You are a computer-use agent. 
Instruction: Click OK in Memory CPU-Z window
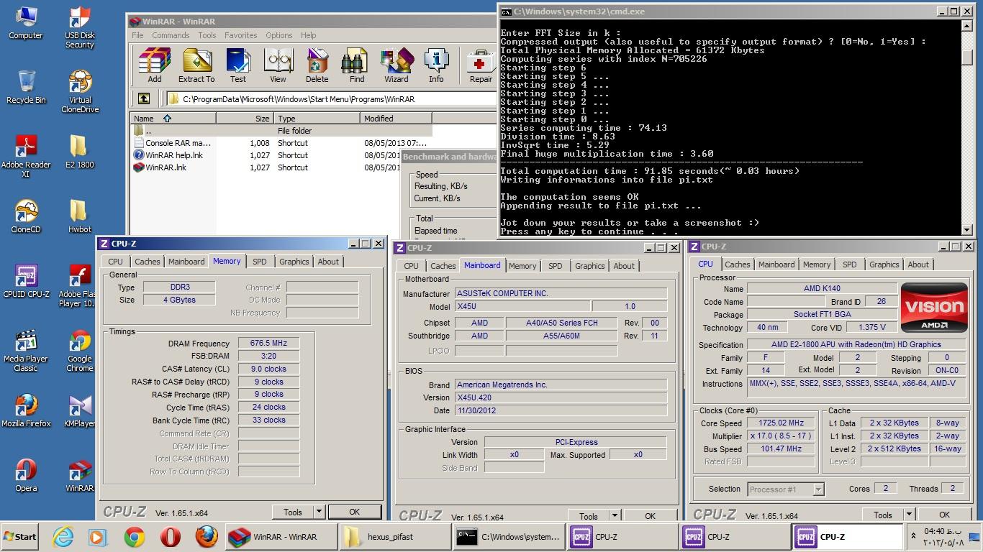355,512
